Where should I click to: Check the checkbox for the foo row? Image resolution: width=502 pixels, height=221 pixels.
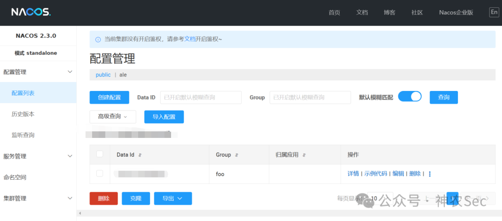point(100,173)
